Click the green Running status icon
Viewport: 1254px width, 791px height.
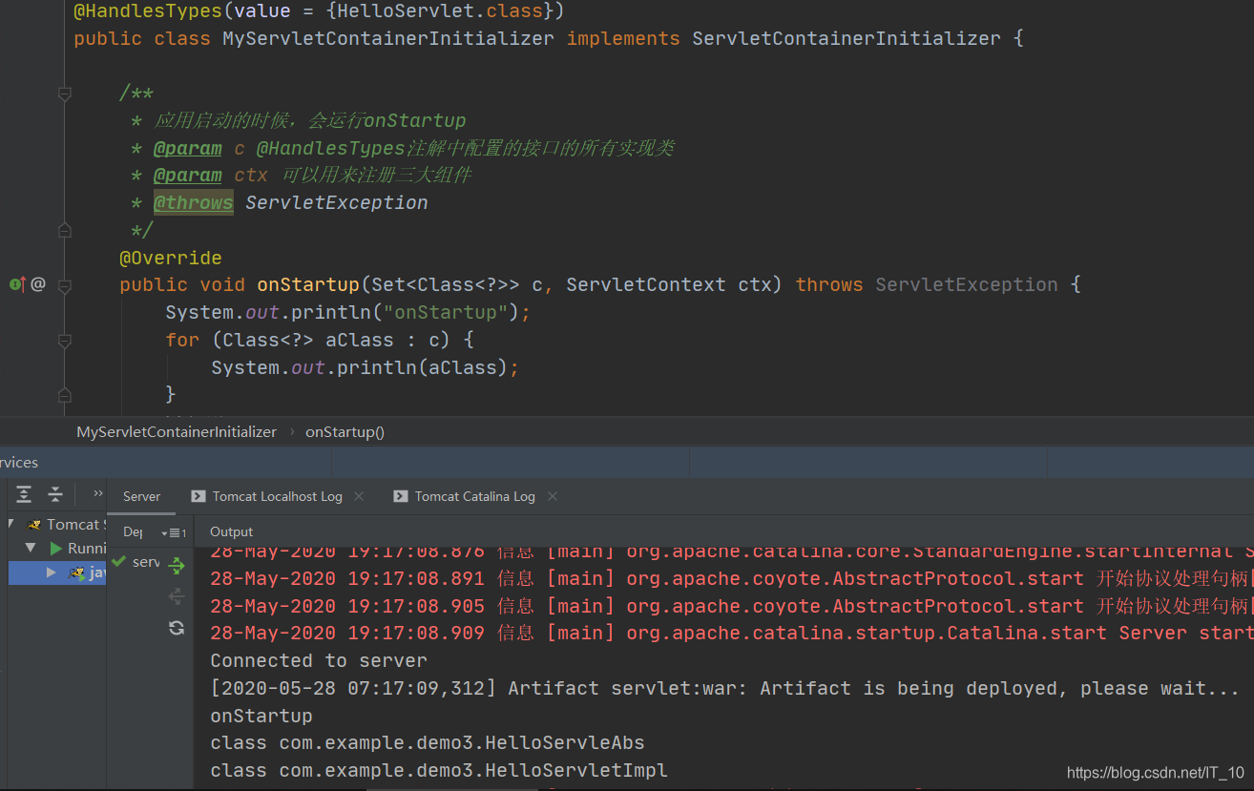click(x=56, y=549)
